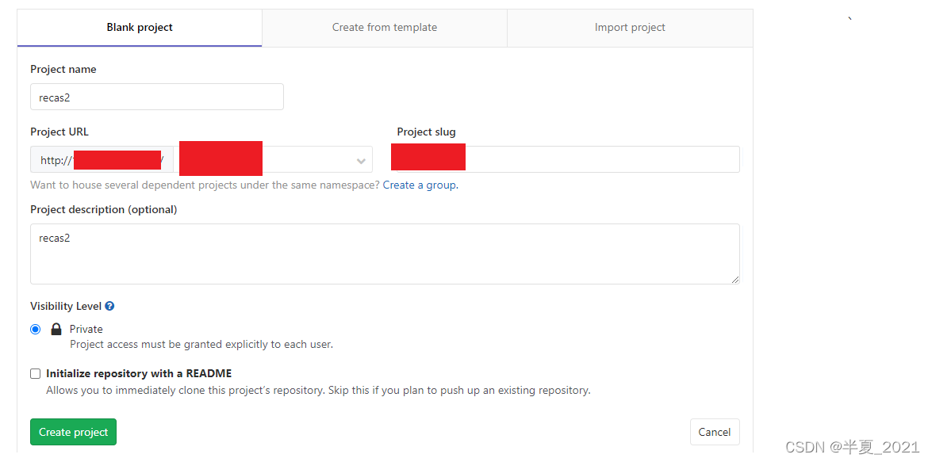932x462 pixels.
Task: Click the Initialize repository with a README label
Action: [139, 373]
